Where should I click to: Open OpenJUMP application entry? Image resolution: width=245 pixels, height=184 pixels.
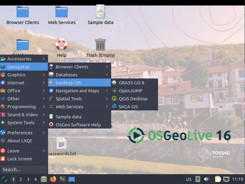click(134, 91)
